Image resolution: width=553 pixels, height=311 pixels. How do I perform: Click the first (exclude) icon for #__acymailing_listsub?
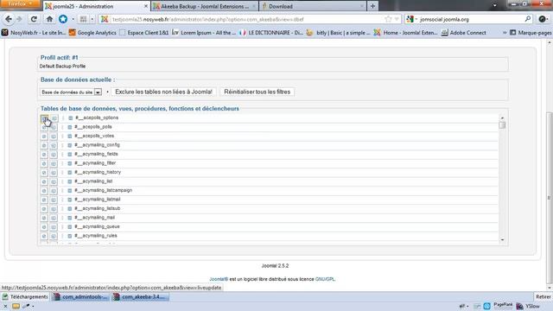(x=44, y=209)
